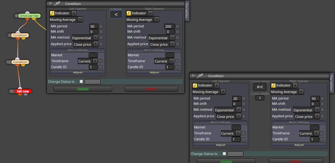
Task: Toggle MA period checkbox for period 20
Action: pyautogui.click(x=244, y=99)
